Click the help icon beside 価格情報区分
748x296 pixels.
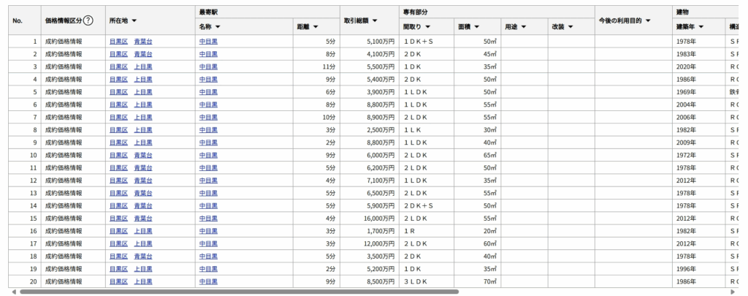click(x=88, y=20)
